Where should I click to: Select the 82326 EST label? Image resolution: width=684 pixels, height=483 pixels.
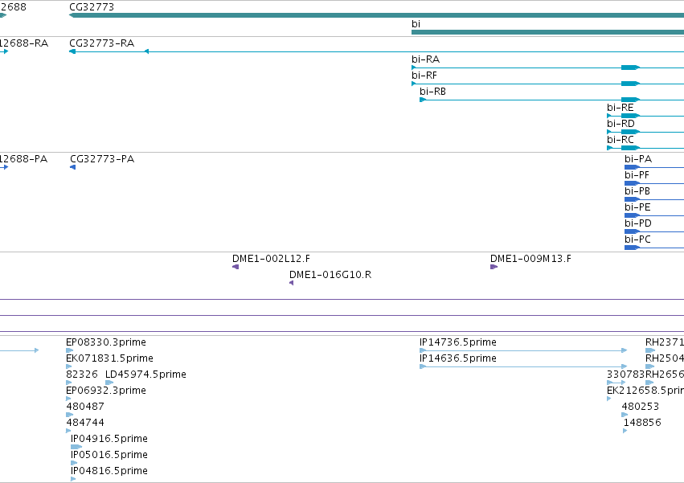click(x=82, y=375)
